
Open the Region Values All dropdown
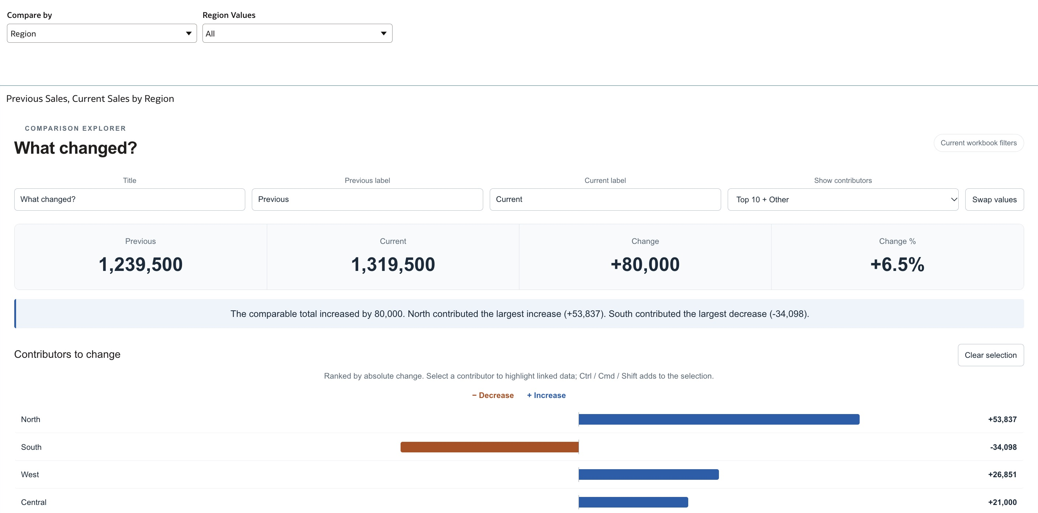click(x=297, y=34)
